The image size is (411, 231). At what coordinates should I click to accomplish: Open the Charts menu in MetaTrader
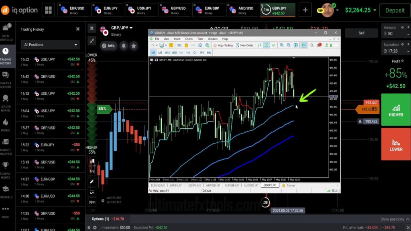click(188, 39)
